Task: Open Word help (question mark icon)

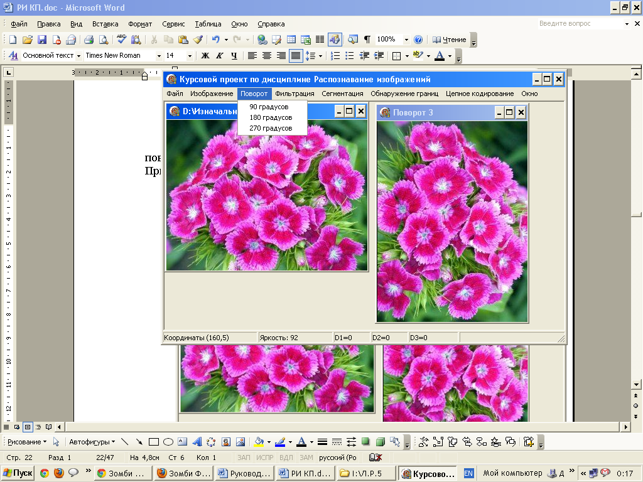Action: pyautogui.click(x=418, y=40)
